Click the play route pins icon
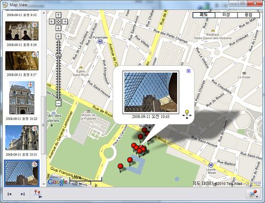Screen dimensions: 265x203 pos(38,194)
